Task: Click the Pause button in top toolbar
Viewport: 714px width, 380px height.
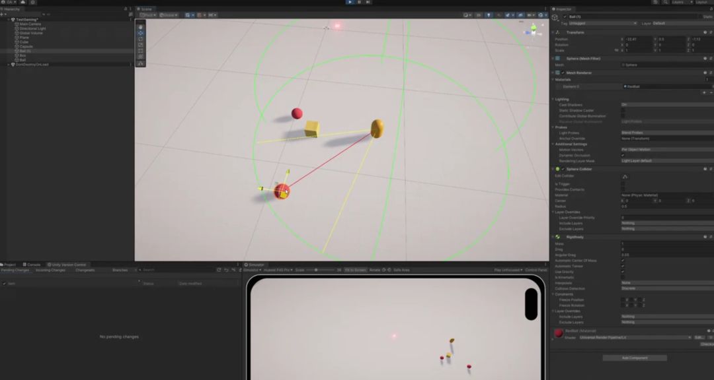Action: click(x=359, y=2)
